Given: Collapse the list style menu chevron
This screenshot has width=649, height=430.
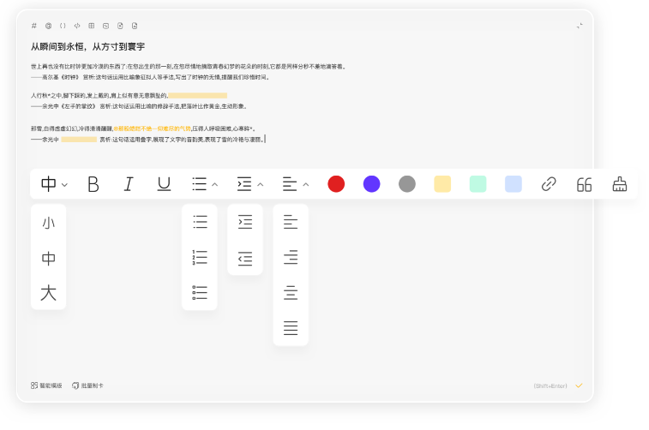Looking at the screenshot, I should point(215,184).
